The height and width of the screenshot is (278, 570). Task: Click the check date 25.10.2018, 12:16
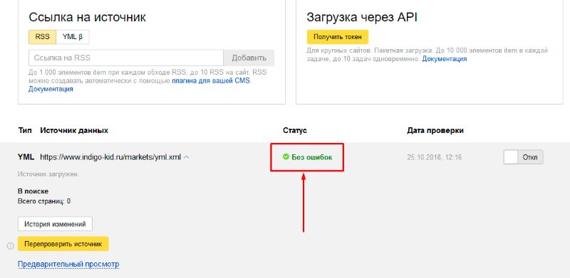pyautogui.click(x=434, y=158)
